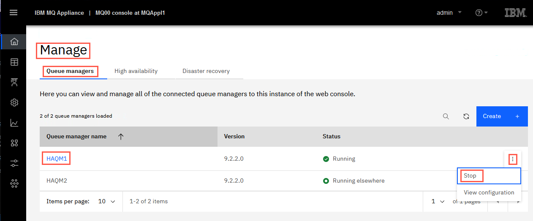Go to the next page arrow
Viewport: 533px width, 221px height.
click(519, 202)
